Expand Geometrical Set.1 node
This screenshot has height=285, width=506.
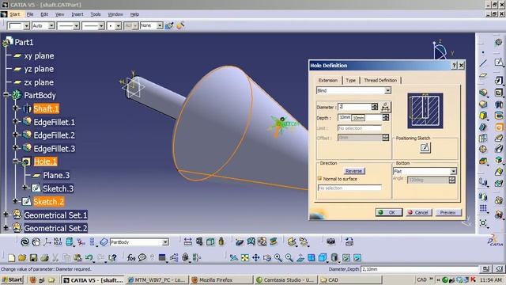coord(6,215)
